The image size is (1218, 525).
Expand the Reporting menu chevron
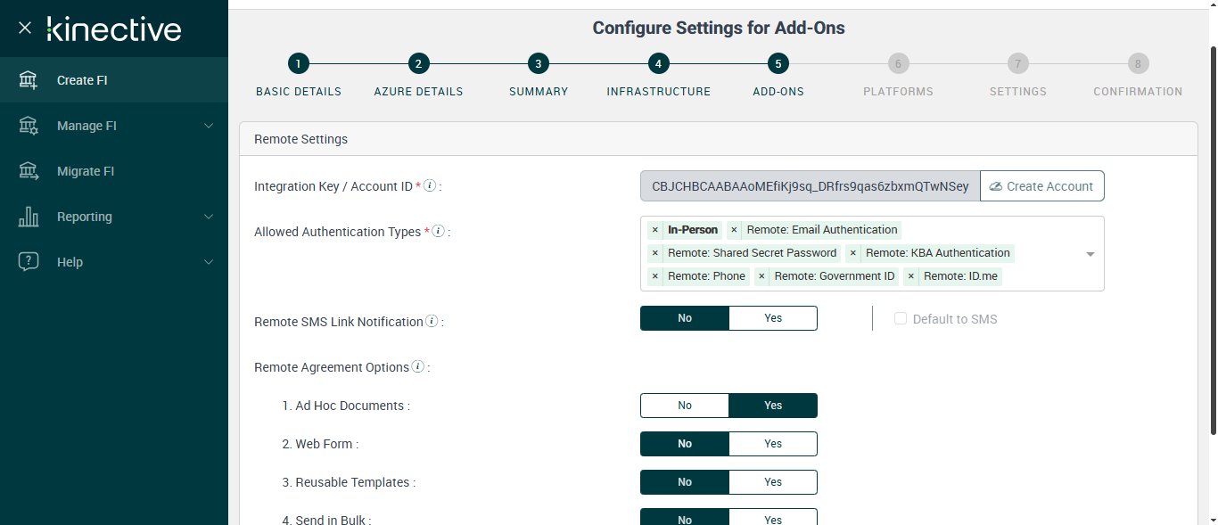[x=209, y=217]
